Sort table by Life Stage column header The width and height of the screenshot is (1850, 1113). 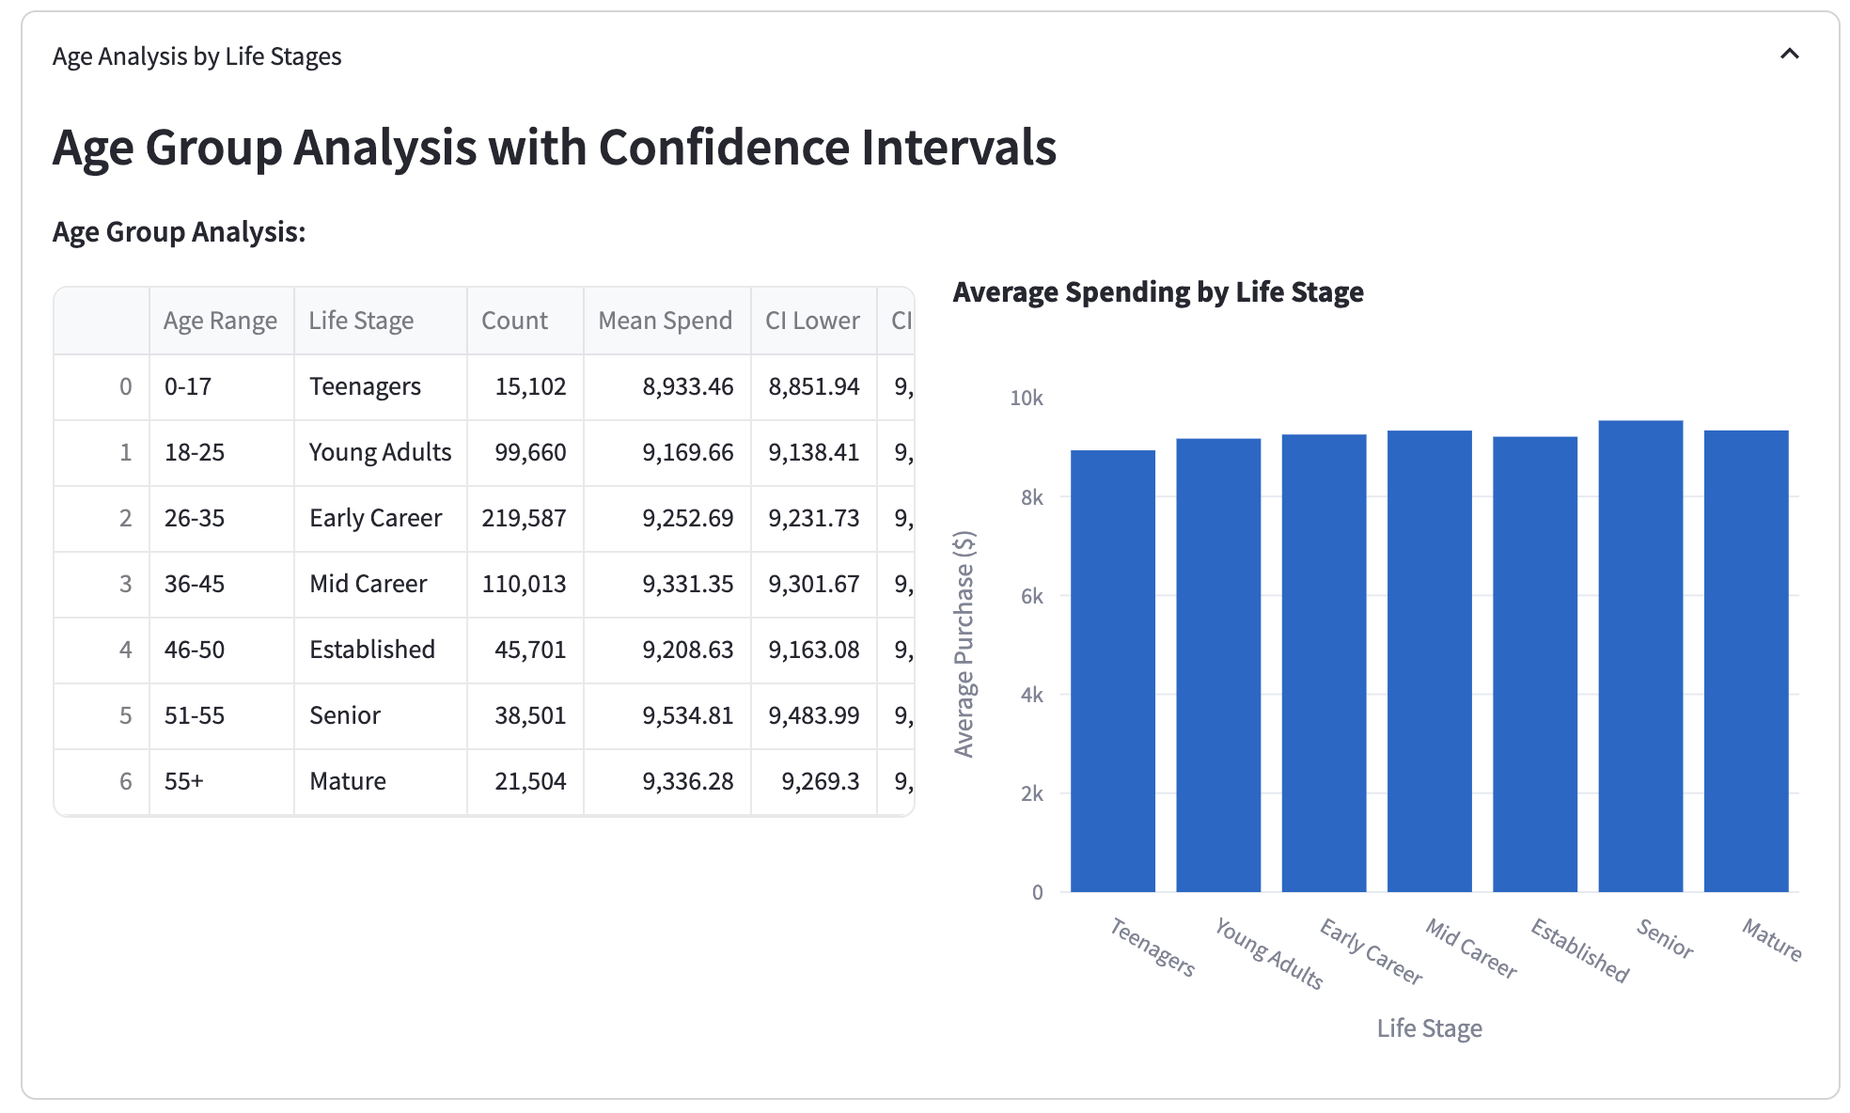point(361,321)
